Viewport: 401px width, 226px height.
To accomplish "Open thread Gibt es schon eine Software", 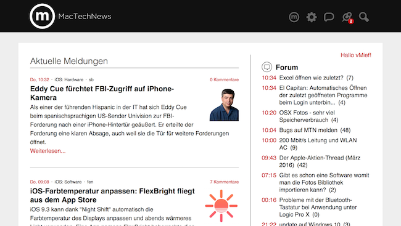I will click(324, 182).
